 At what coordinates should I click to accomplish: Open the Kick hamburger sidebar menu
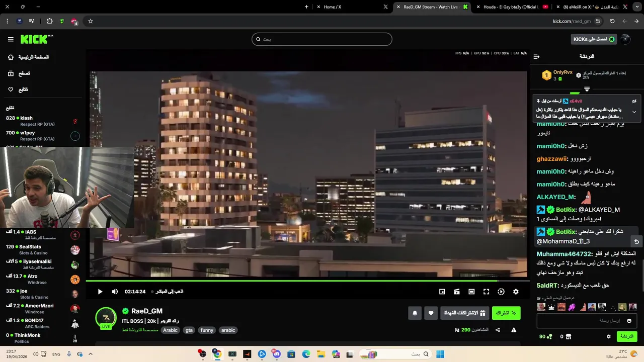[x=11, y=39]
